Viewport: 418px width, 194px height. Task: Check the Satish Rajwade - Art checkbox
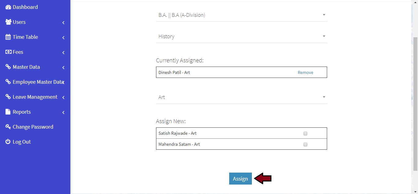[x=305, y=134]
